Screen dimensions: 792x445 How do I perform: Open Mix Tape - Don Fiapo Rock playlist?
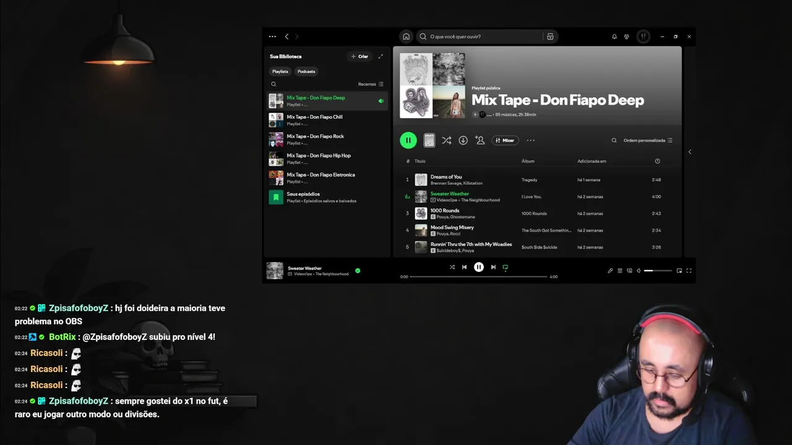click(327, 139)
